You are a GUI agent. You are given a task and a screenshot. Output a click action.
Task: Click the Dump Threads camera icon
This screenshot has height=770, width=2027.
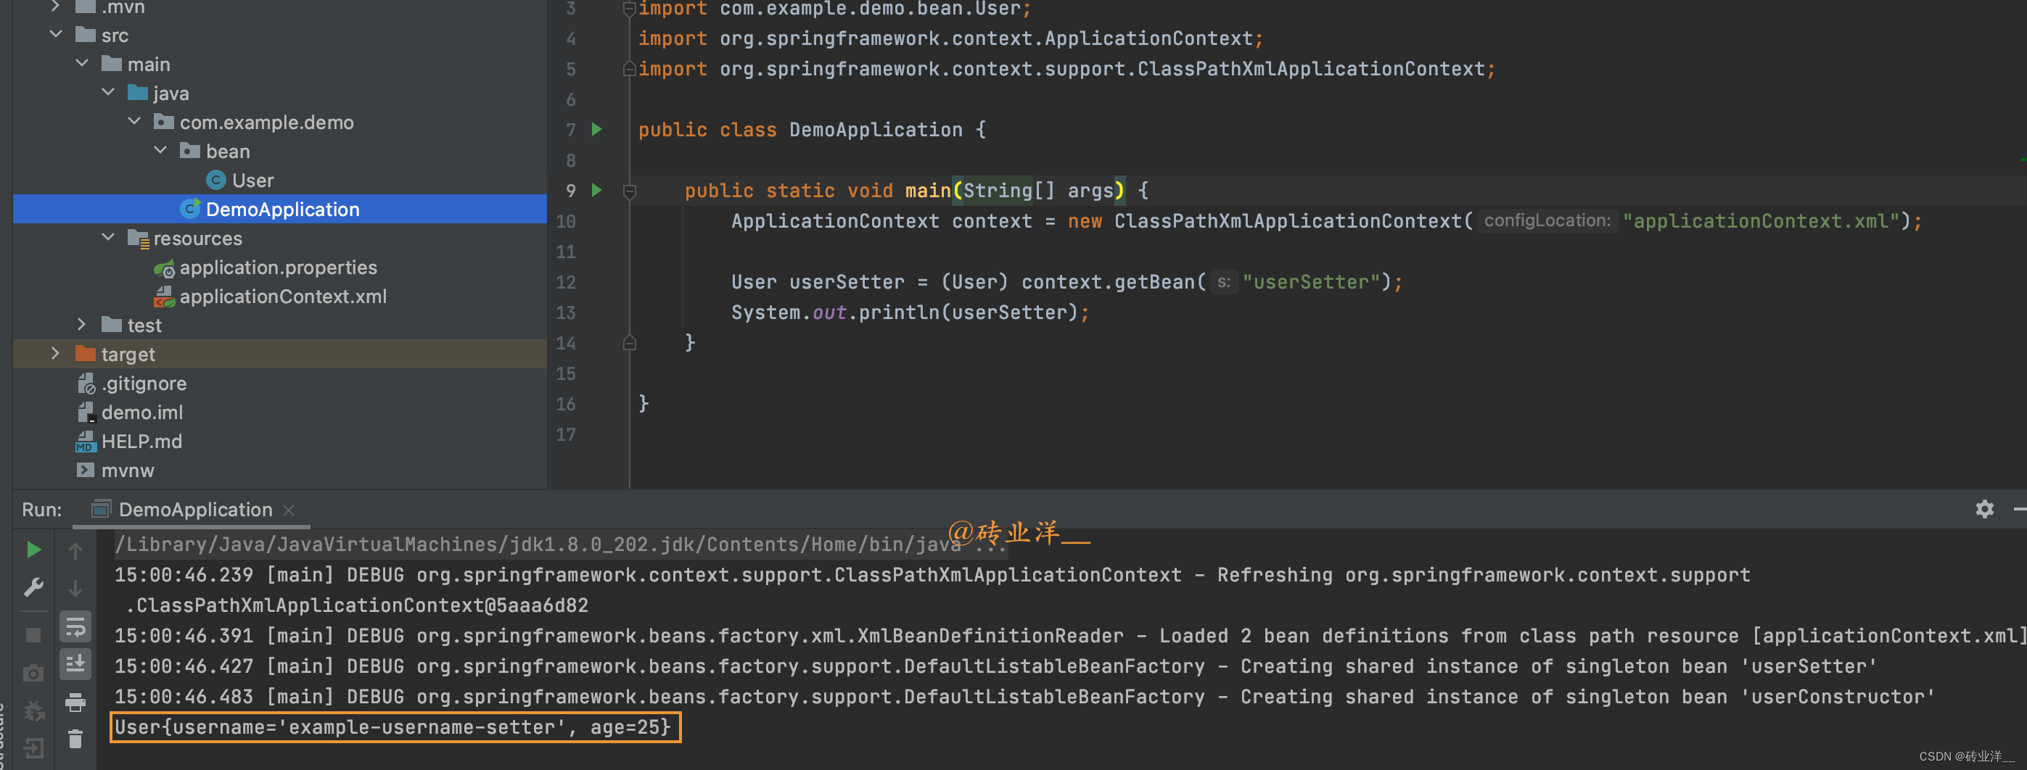click(x=33, y=674)
